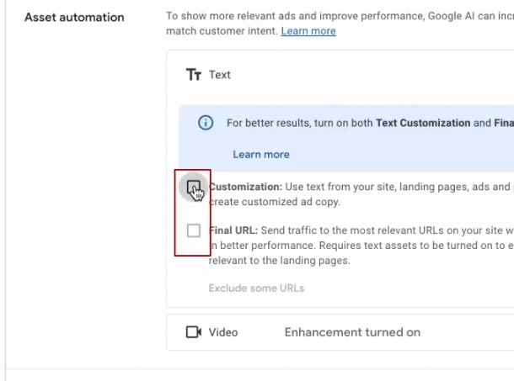Click bold "Text Customization" in the banner
514x381 pixels.
pyautogui.click(x=423, y=123)
